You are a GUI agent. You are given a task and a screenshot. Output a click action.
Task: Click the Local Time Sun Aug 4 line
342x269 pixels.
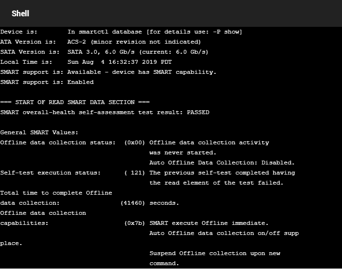[x=86, y=62]
